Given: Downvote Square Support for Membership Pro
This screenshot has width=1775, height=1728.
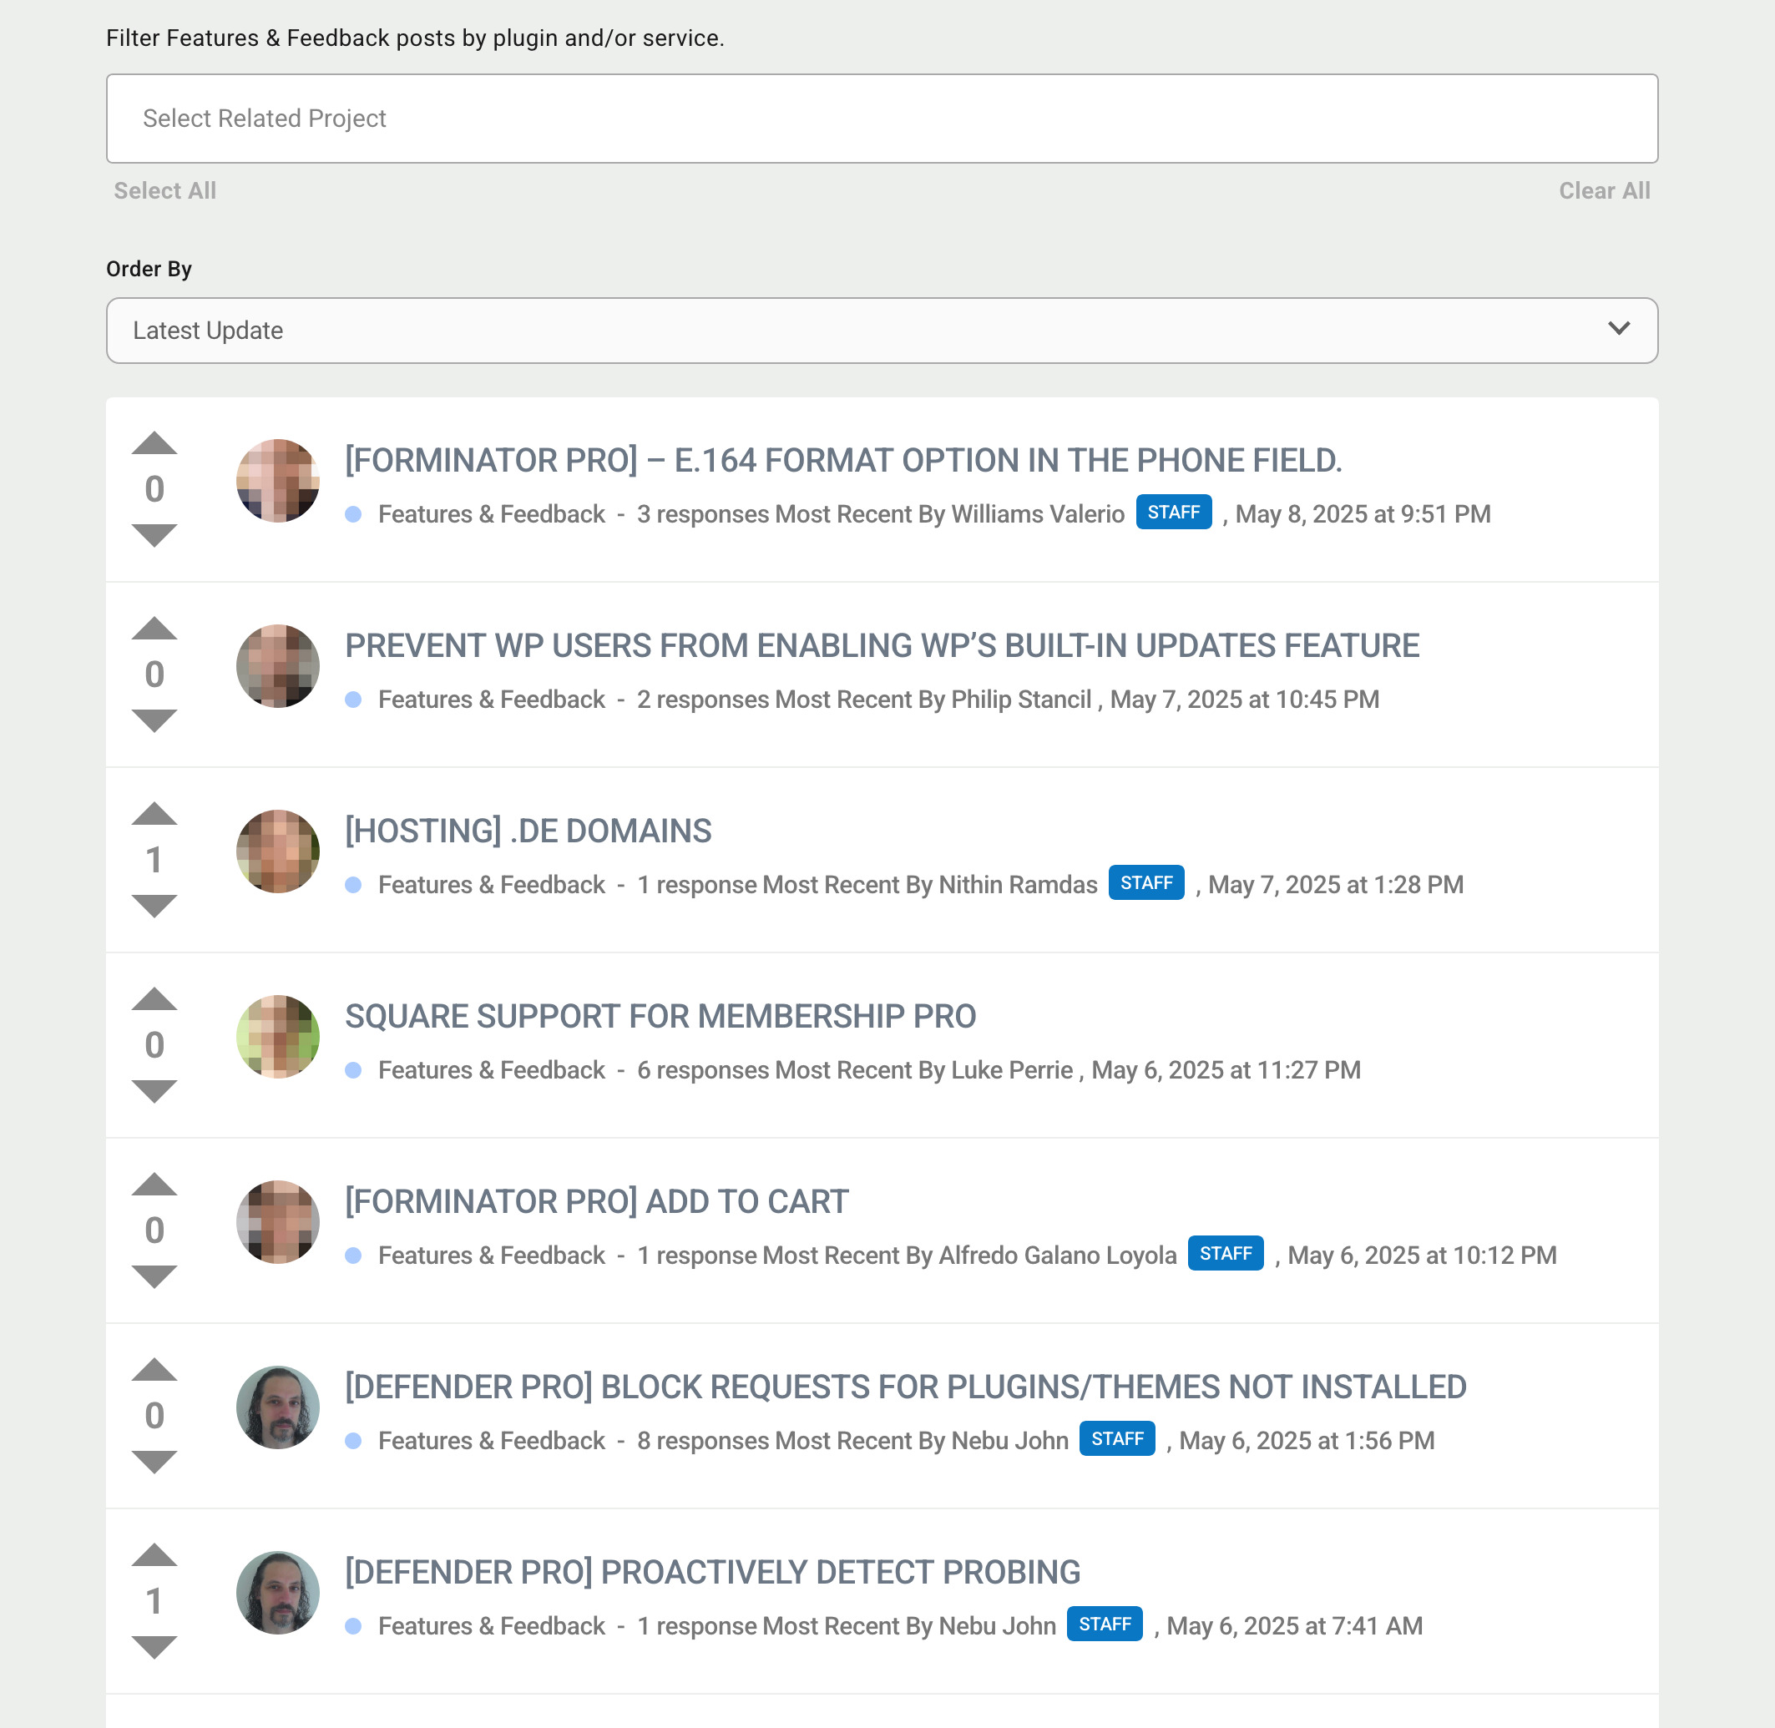Looking at the screenshot, I should [154, 1091].
